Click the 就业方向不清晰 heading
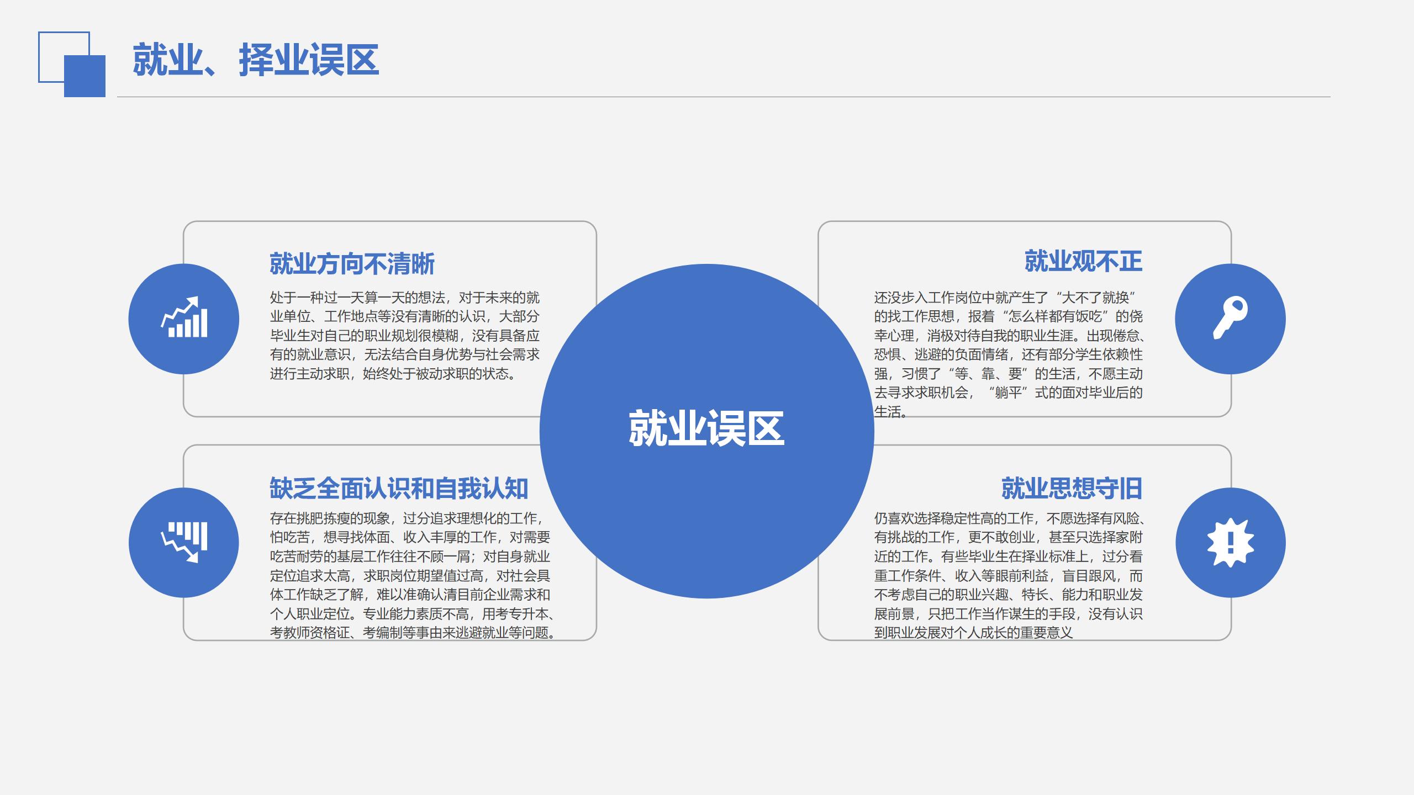 (352, 263)
